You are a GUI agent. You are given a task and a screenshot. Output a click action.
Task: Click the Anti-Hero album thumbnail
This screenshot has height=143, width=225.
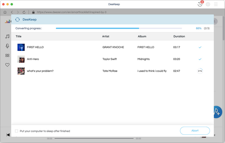(x=21, y=59)
